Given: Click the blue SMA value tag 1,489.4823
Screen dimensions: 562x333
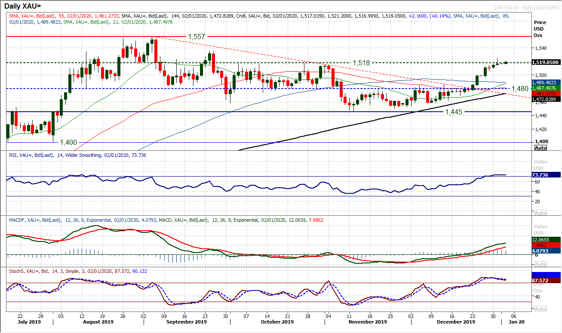Looking at the screenshot, I should tap(545, 82).
